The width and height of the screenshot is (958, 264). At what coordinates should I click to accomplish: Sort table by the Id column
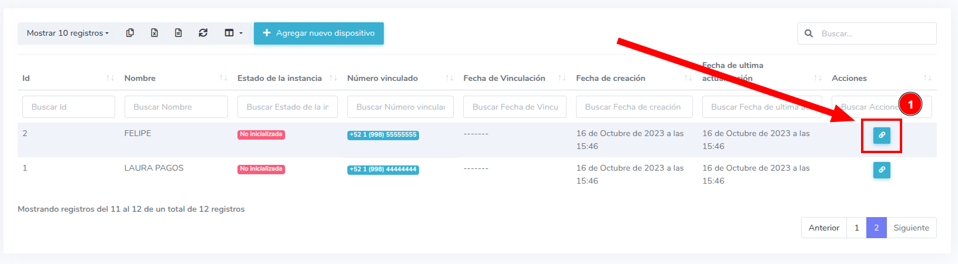(68, 78)
